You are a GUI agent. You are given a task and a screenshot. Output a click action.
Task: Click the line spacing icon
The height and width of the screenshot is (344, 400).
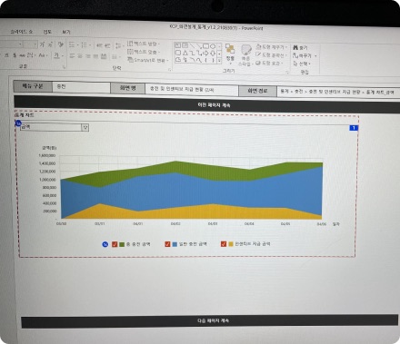coord(118,45)
